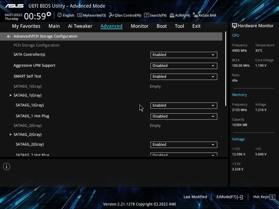The height and width of the screenshot is (209, 279).
Task: Click the back arrow in the breadcrumb bar
Action: [x=9, y=36]
